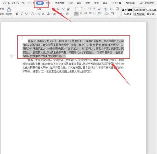157x154 pixels.
Task: Apply borders with the border grid icon
Action: tap(112, 14)
